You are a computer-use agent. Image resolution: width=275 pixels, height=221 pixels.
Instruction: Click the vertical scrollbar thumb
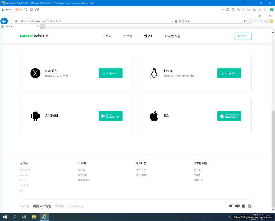click(x=273, y=159)
